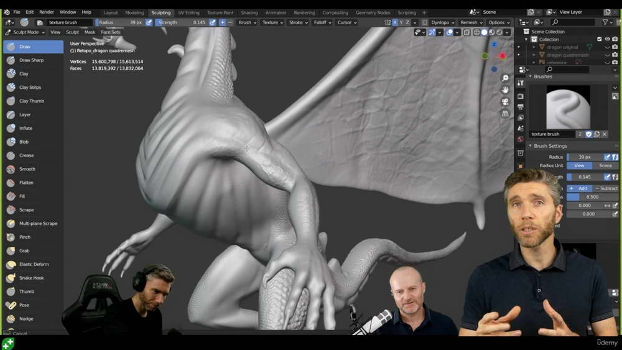Select the Inflate brush
The image size is (622, 350).
[34, 128]
